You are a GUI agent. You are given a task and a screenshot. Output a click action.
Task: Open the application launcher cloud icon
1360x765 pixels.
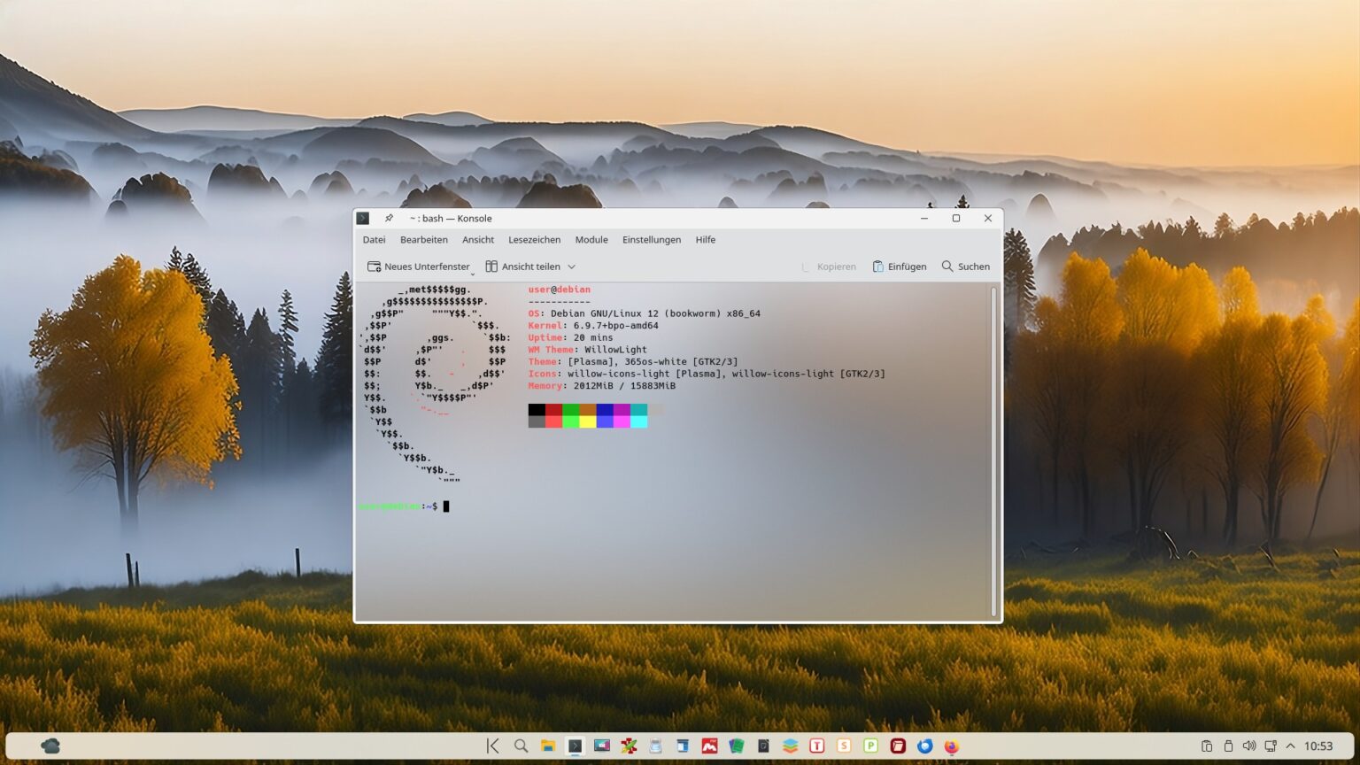(x=50, y=746)
